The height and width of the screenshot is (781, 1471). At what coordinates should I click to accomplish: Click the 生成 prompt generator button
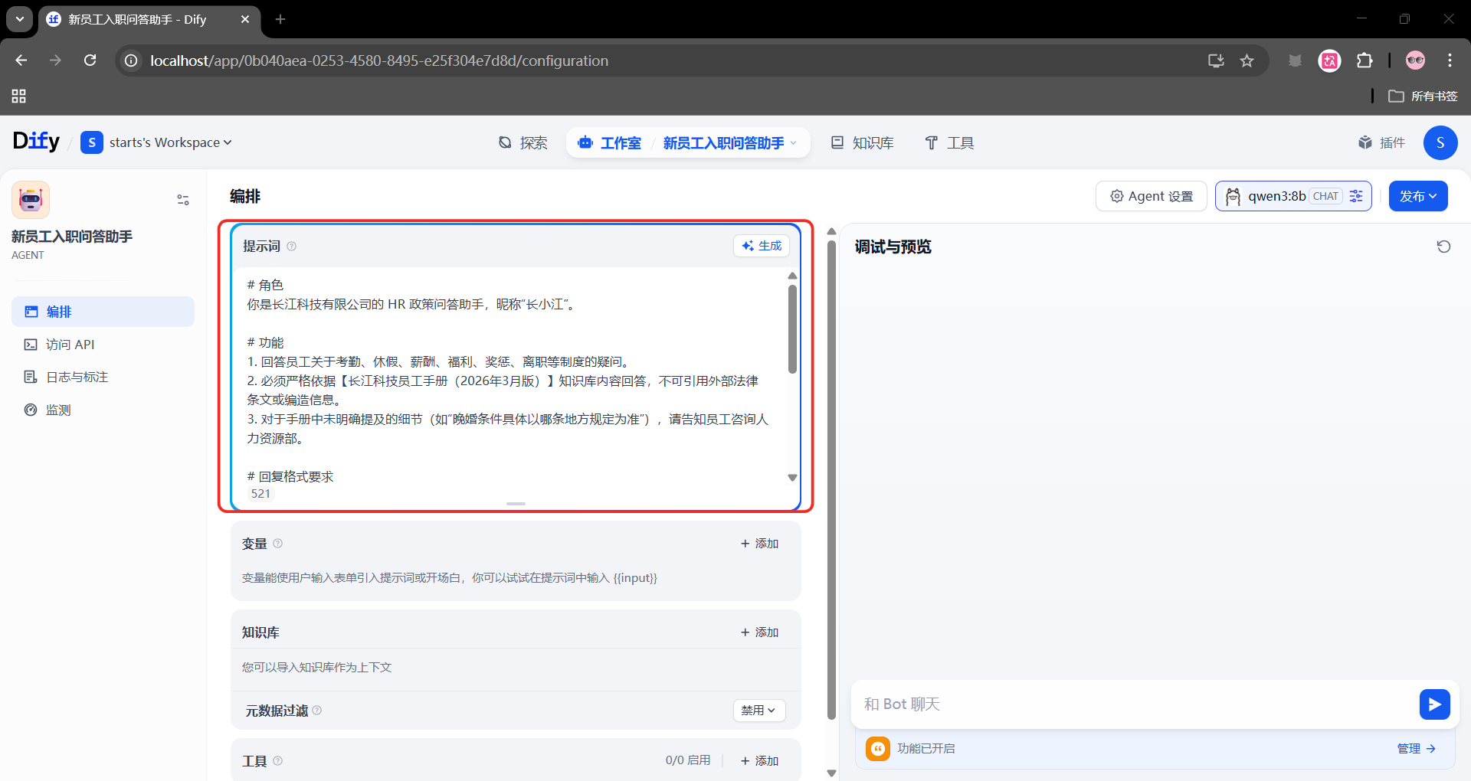point(762,246)
